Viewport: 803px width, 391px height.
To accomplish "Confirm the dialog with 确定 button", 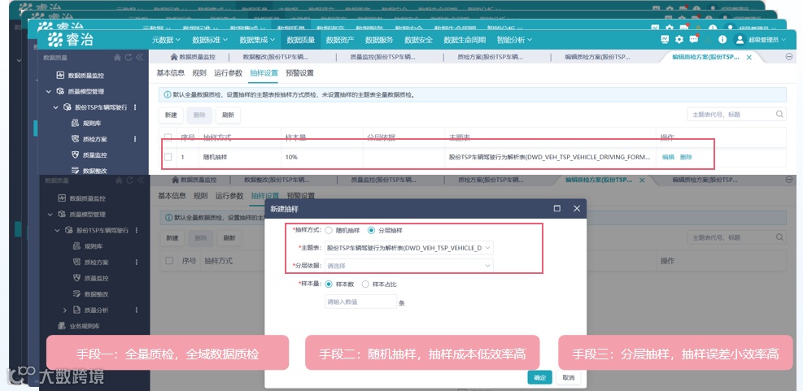I will 539,378.
